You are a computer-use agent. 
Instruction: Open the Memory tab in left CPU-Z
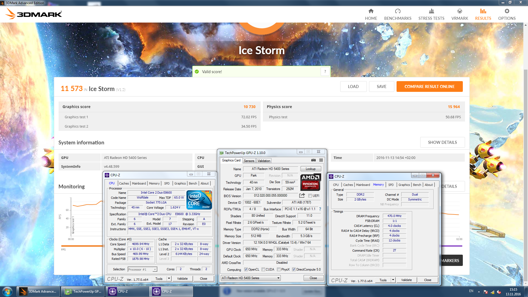tap(154, 183)
